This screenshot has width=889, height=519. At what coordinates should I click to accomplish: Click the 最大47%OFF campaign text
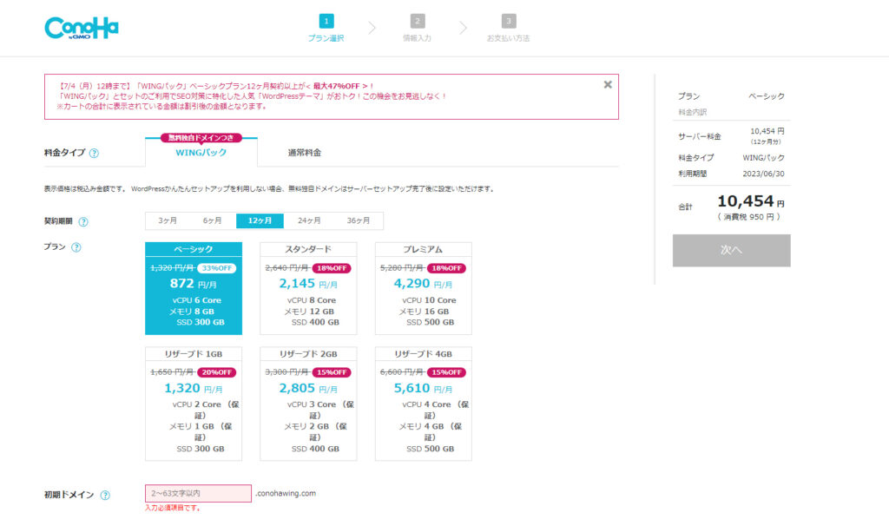coord(337,86)
